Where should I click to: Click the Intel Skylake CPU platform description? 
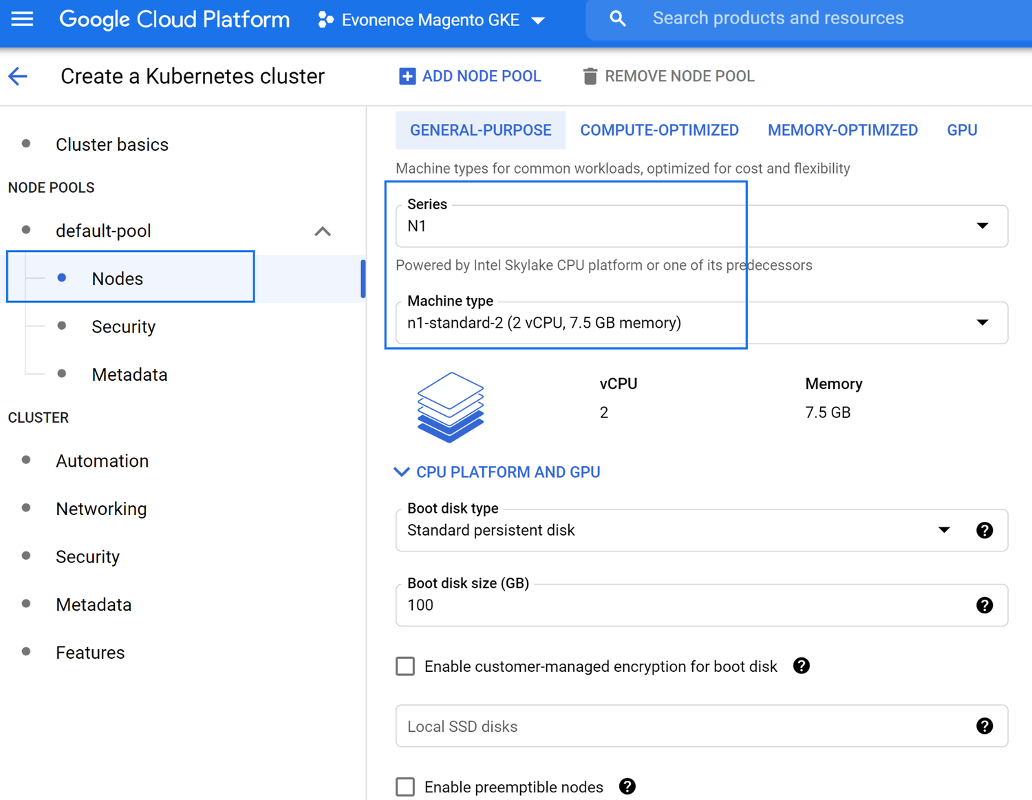pos(604,266)
